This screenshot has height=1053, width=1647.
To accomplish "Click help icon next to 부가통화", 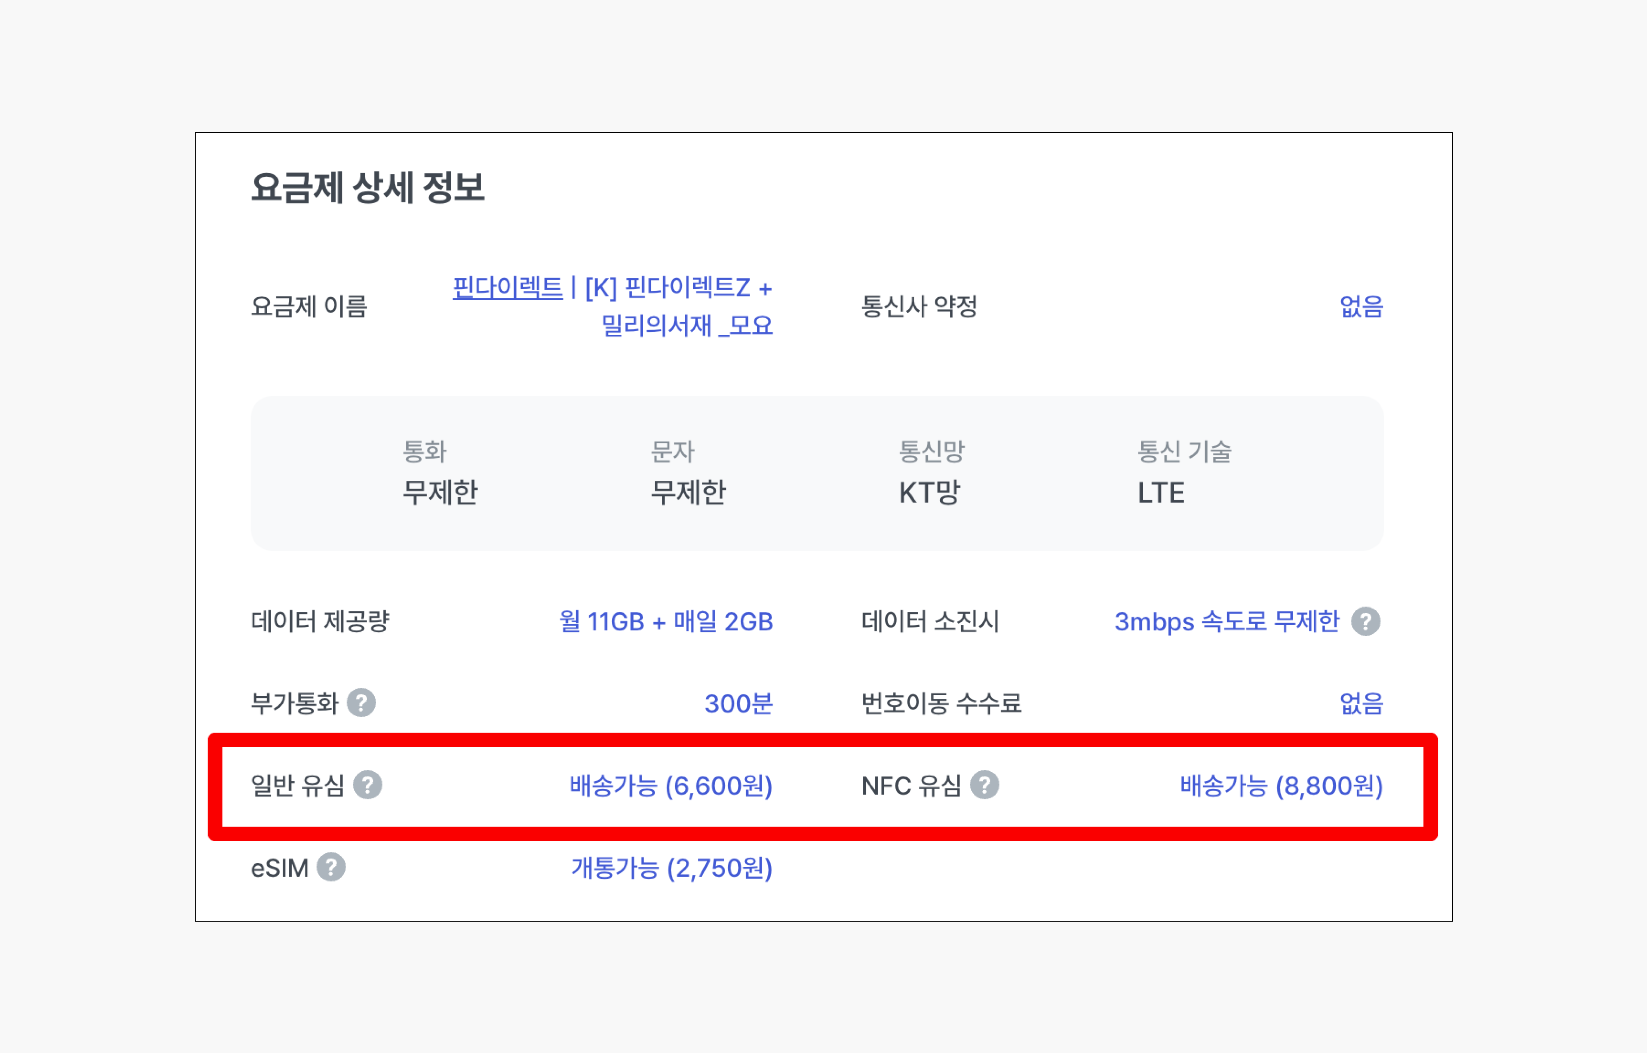I will click(x=361, y=702).
